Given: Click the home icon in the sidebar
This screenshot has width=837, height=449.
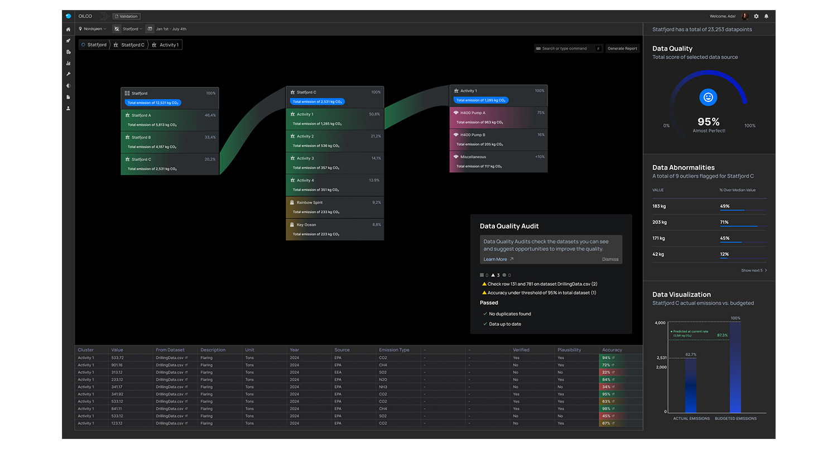Looking at the screenshot, I should click(68, 29).
